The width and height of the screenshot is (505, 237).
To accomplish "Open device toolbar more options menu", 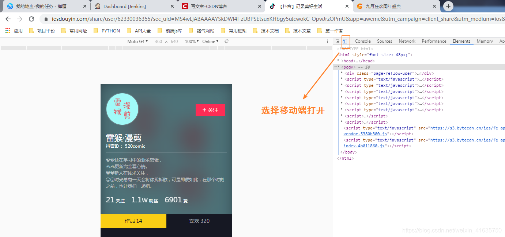I will [x=328, y=41].
